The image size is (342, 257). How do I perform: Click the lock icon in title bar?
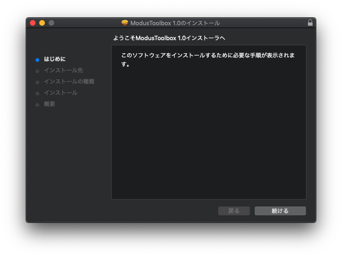[x=310, y=23]
